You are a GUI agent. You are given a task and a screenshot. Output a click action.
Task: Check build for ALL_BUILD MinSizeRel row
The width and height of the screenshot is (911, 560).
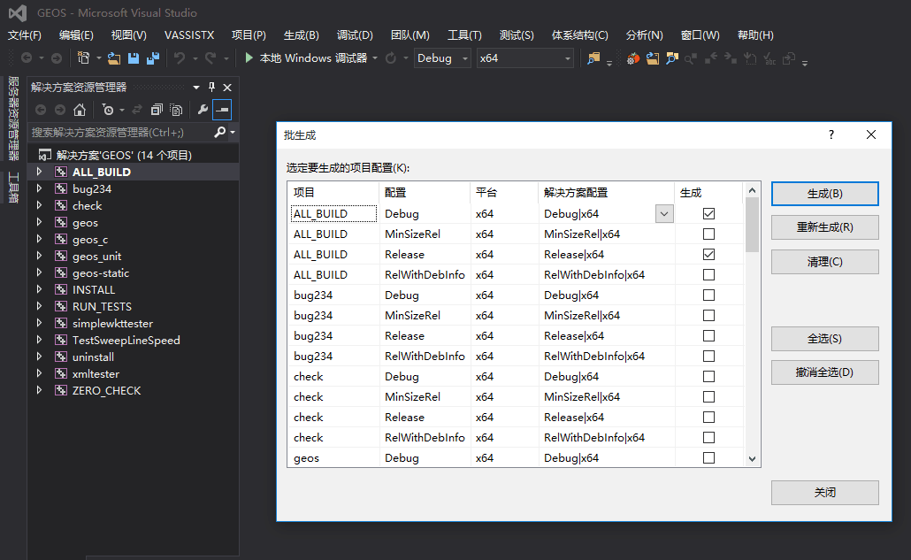coord(708,234)
